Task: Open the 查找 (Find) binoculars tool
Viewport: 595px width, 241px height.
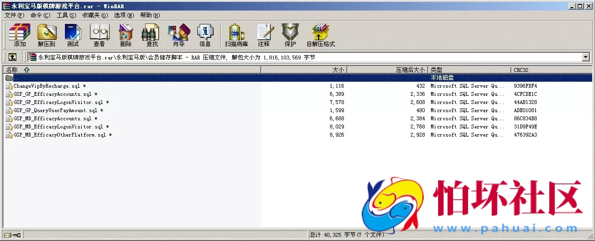Action: (x=152, y=35)
